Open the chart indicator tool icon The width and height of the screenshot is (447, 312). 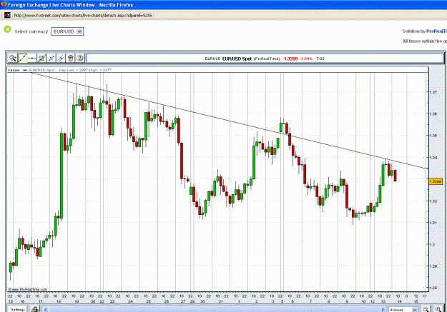click(41, 58)
